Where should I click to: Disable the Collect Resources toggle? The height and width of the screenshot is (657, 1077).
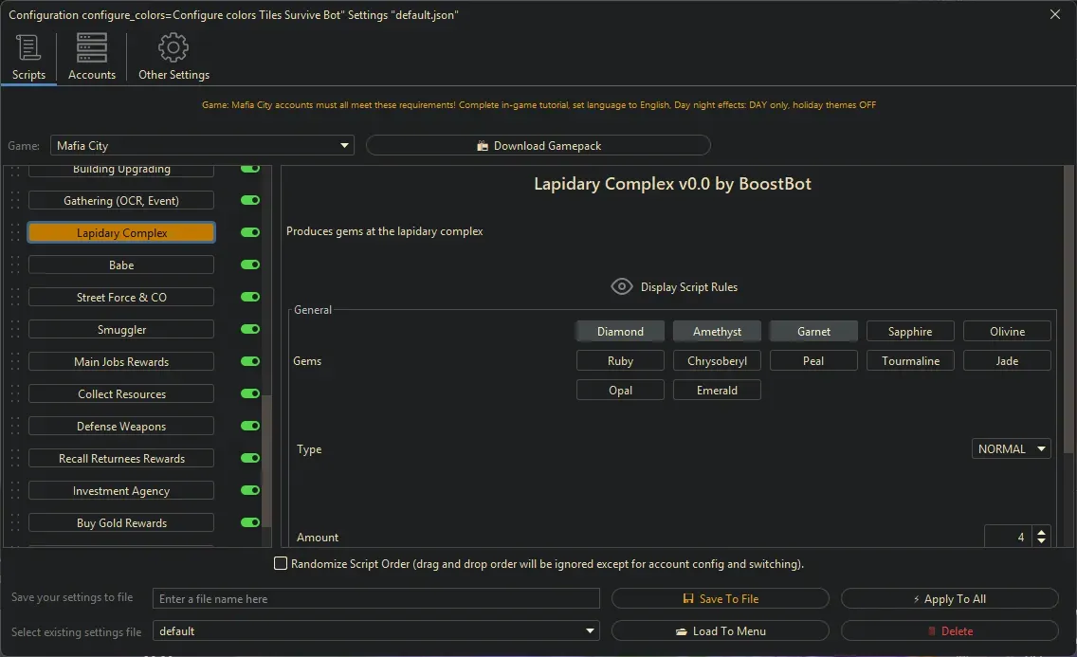(250, 394)
